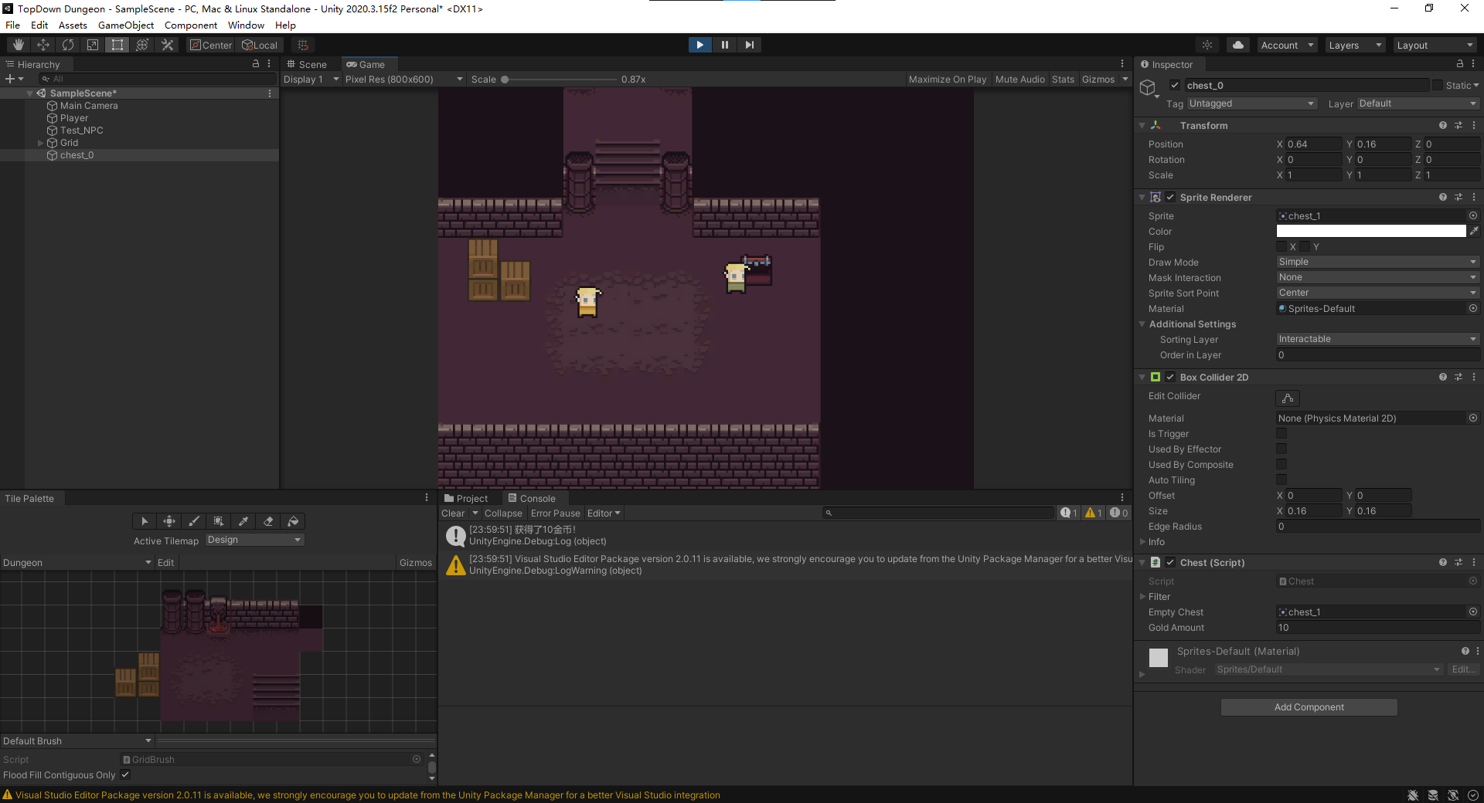The height and width of the screenshot is (803, 1484).
Task: Clear the console log
Action: click(x=453, y=513)
